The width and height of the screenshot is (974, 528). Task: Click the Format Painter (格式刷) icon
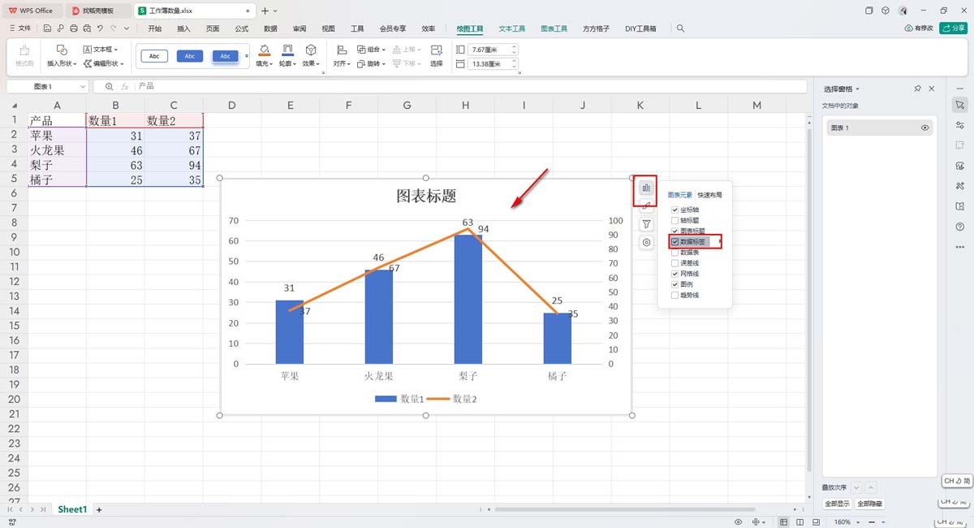tap(24, 55)
